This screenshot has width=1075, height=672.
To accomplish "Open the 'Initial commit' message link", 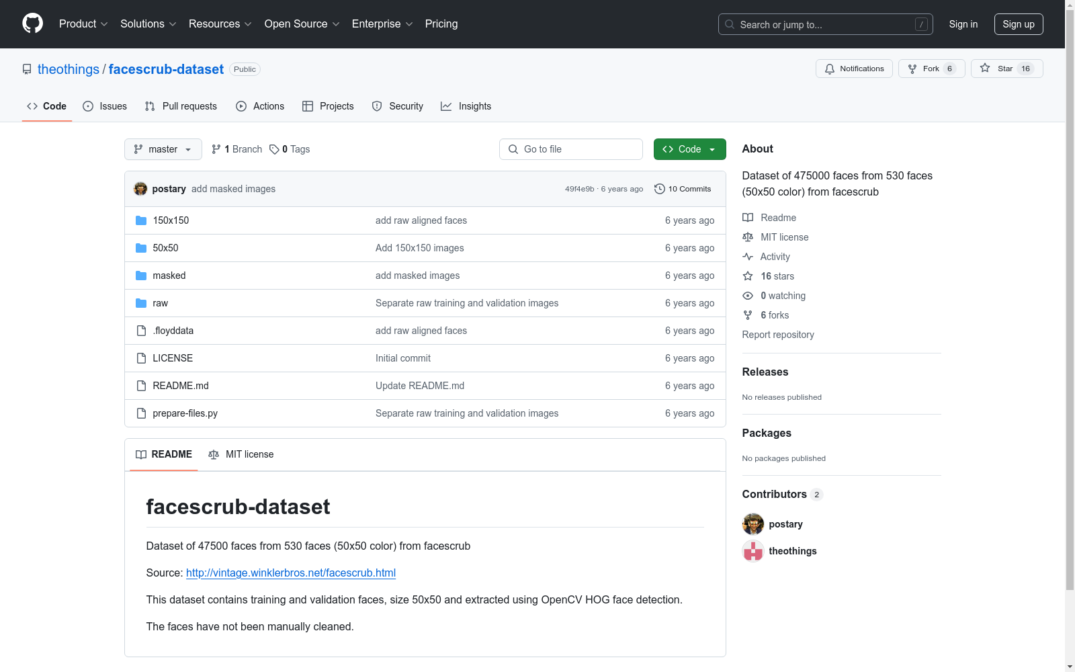I will coord(403,358).
